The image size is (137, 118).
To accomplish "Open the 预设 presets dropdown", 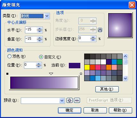I will [x=62, y=101].
